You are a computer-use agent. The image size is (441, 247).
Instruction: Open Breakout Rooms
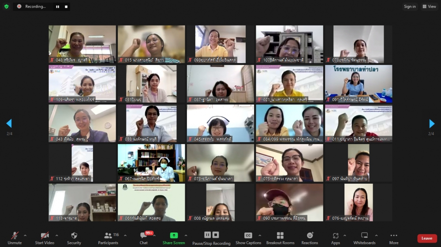pos(280,238)
